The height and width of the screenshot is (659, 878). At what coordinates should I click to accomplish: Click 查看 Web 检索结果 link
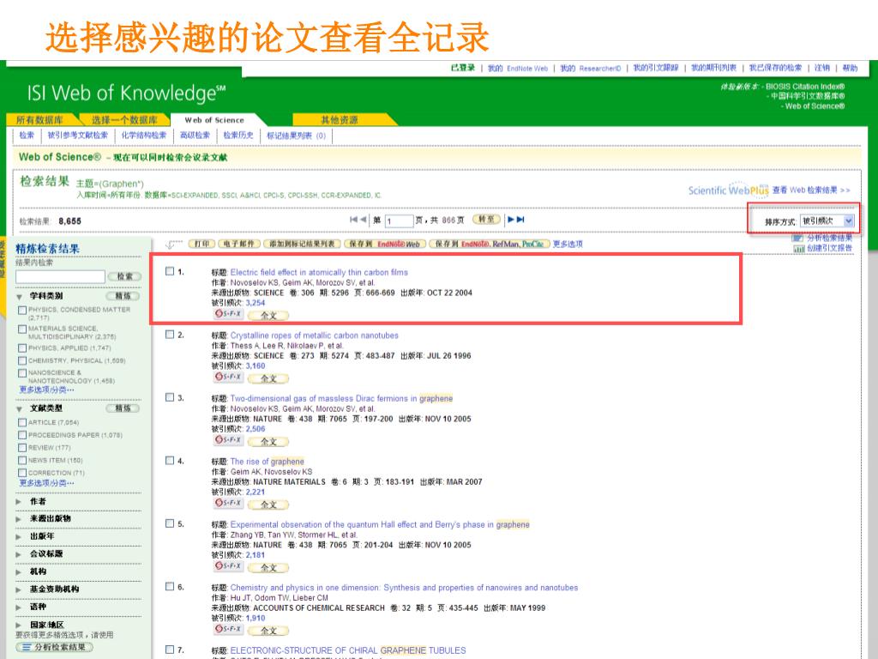pos(811,190)
